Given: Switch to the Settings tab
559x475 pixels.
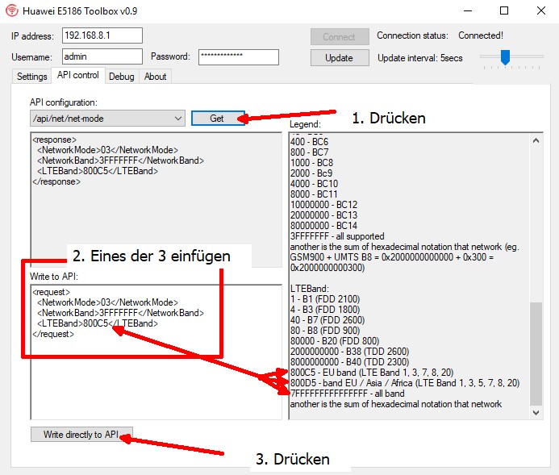Looking at the screenshot, I should [31, 77].
